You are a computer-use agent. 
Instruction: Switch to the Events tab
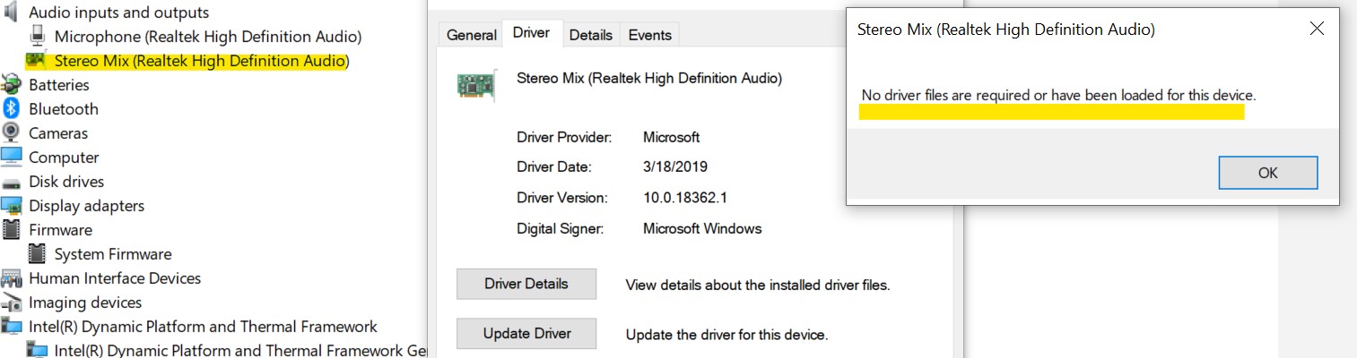649,35
